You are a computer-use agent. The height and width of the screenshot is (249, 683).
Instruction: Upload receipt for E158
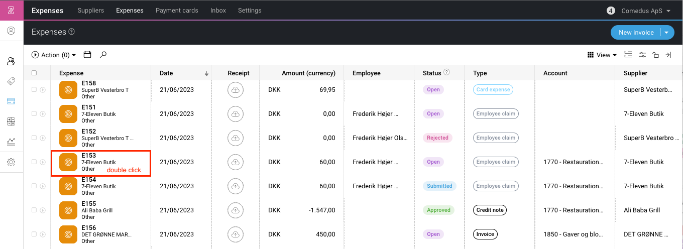coord(235,90)
